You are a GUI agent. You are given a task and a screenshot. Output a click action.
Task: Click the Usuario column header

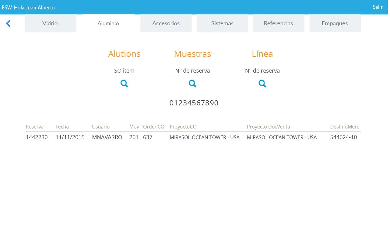(101, 127)
